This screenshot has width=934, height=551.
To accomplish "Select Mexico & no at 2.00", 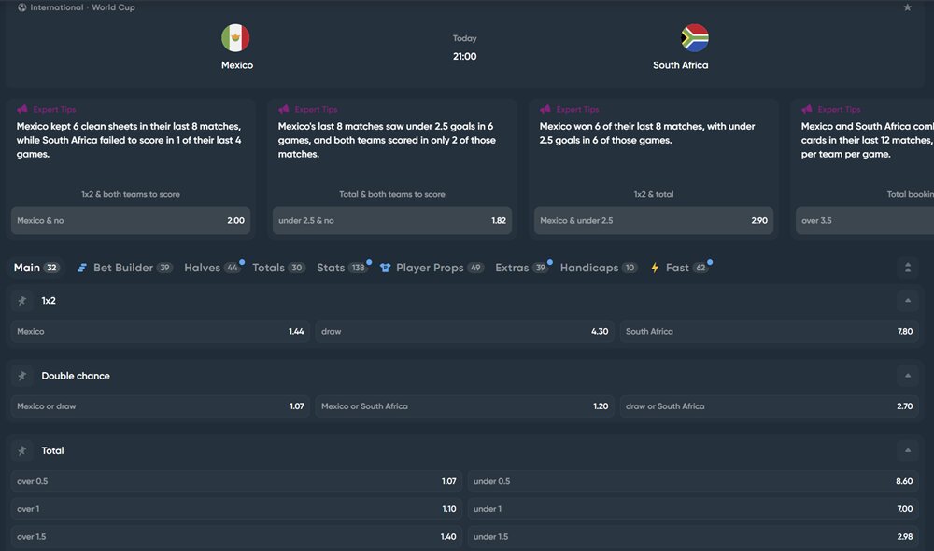I will click(131, 221).
